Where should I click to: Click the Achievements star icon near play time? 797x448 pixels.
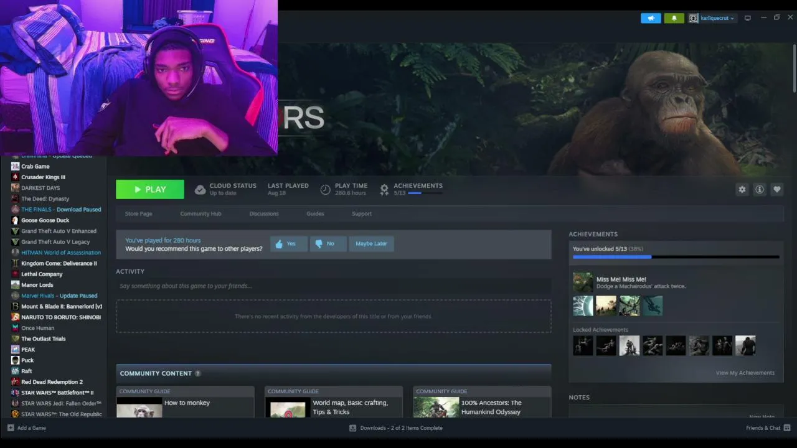click(x=384, y=189)
